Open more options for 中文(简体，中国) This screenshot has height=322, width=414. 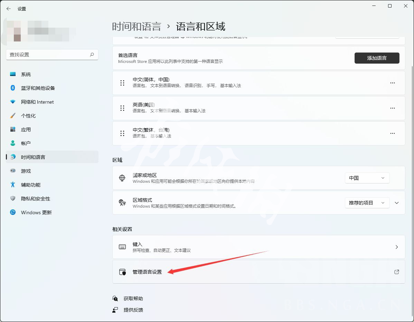point(392,83)
